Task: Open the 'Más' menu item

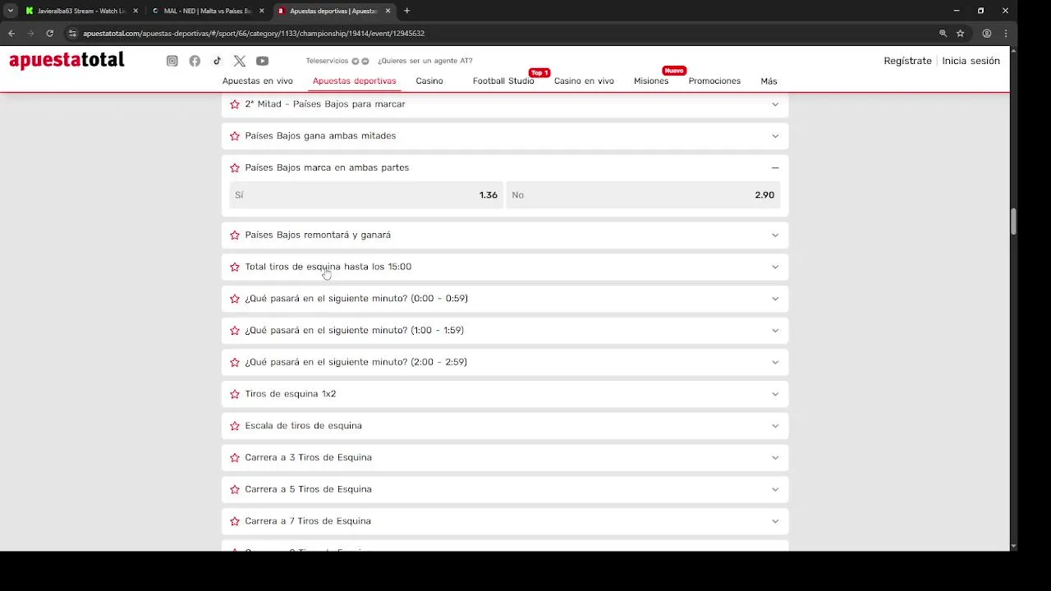Action: (769, 81)
